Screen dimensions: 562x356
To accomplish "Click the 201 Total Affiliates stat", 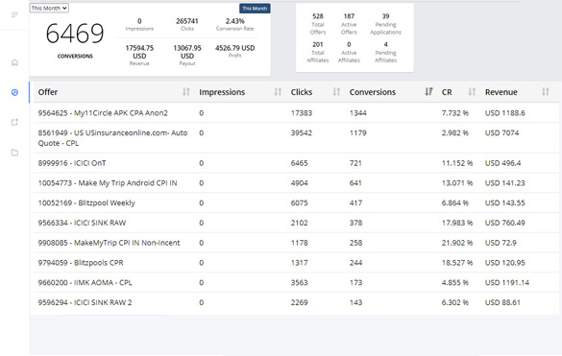I will [x=318, y=52].
